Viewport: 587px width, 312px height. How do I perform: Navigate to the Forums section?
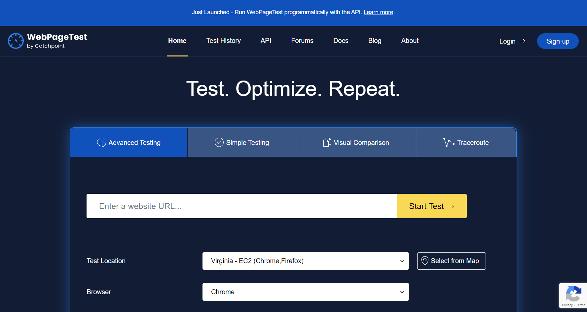pos(302,41)
